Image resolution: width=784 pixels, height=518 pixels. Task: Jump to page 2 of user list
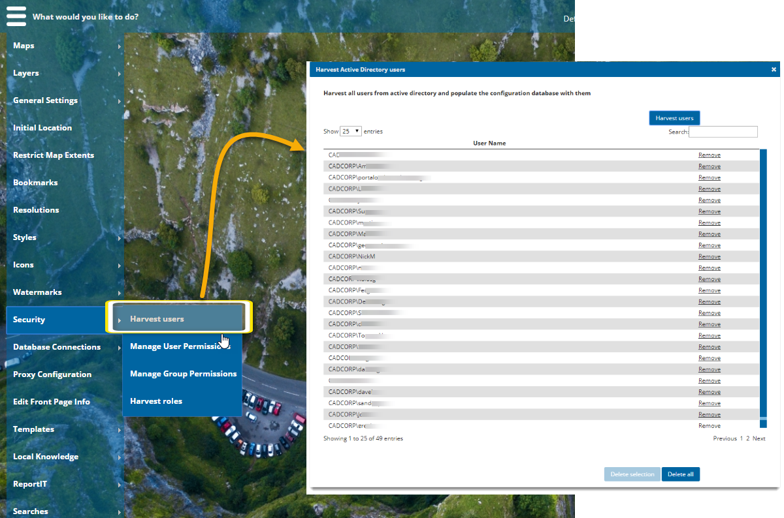pos(748,438)
